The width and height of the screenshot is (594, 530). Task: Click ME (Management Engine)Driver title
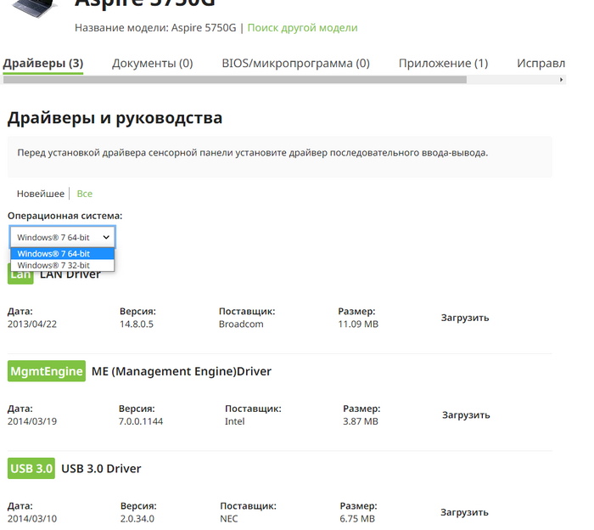(182, 371)
